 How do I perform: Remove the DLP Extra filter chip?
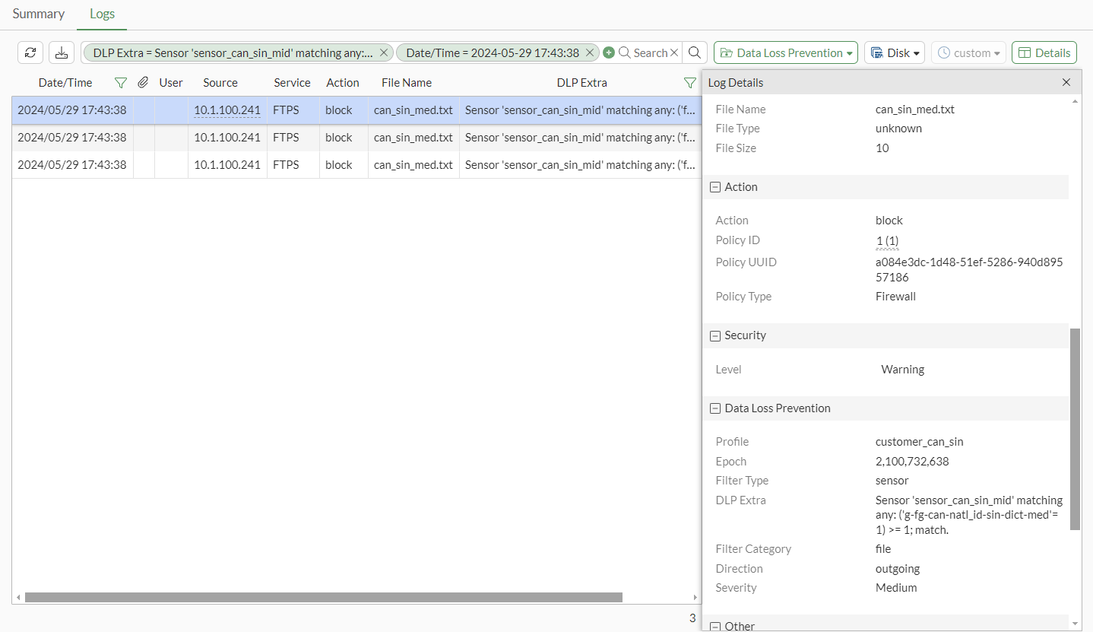pos(384,52)
